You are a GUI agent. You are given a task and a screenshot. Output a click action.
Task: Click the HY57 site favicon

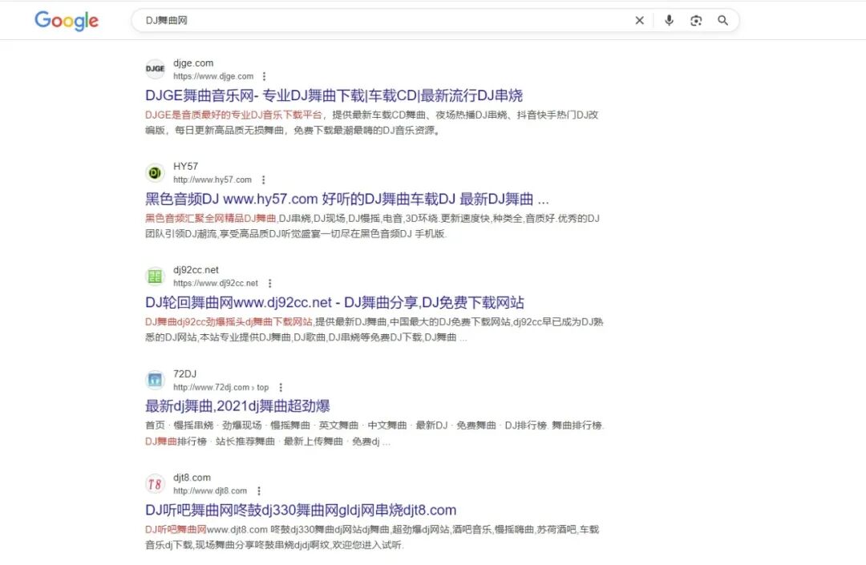coord(156,172)
